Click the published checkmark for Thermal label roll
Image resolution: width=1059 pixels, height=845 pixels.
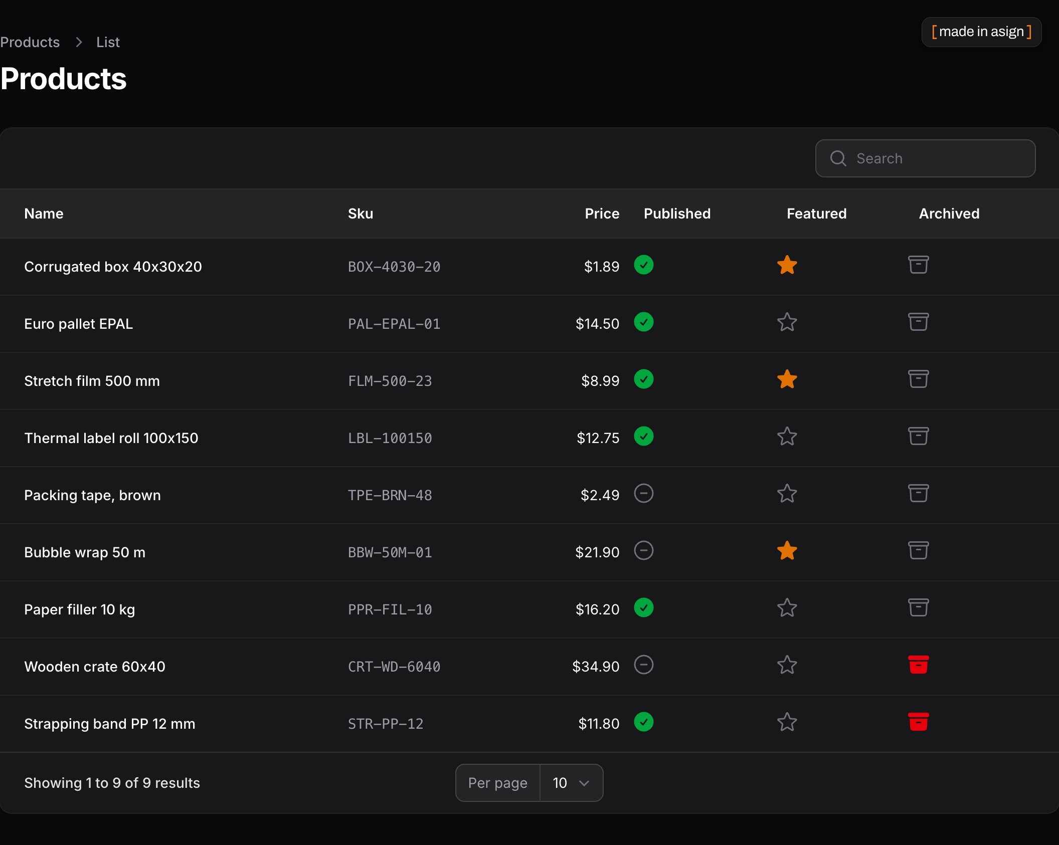643,437
